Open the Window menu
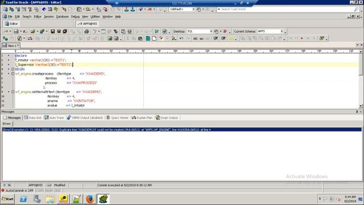 (x=107, y=17)
